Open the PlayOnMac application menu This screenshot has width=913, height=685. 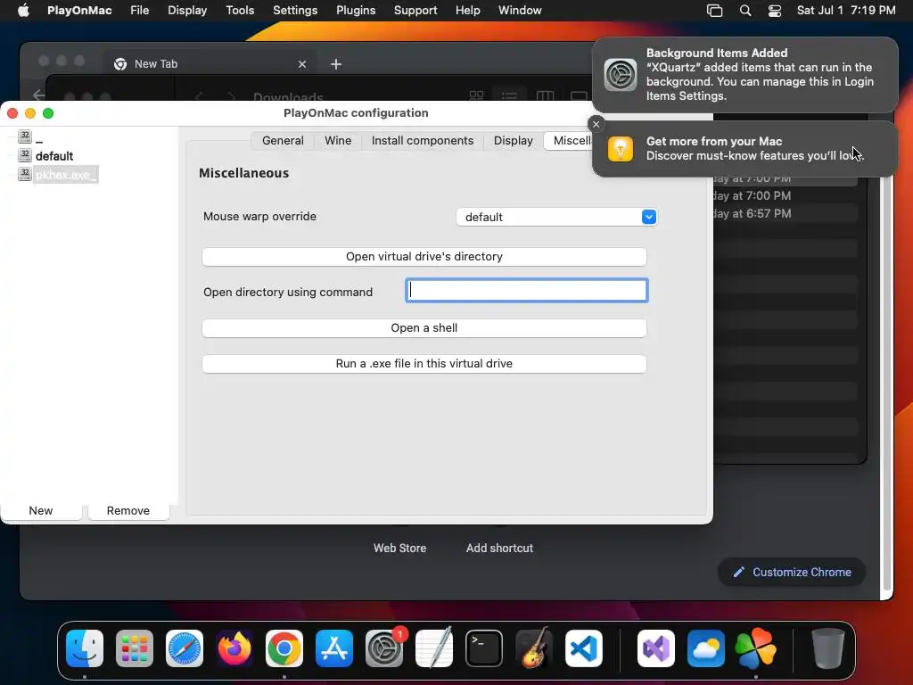click(x=79, y=11)
